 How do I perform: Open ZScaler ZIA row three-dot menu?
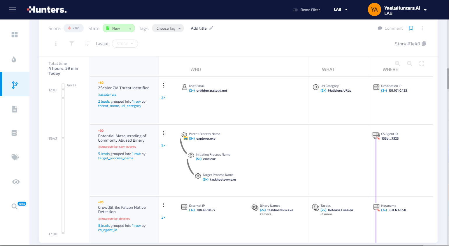click(x=164, y=85)
